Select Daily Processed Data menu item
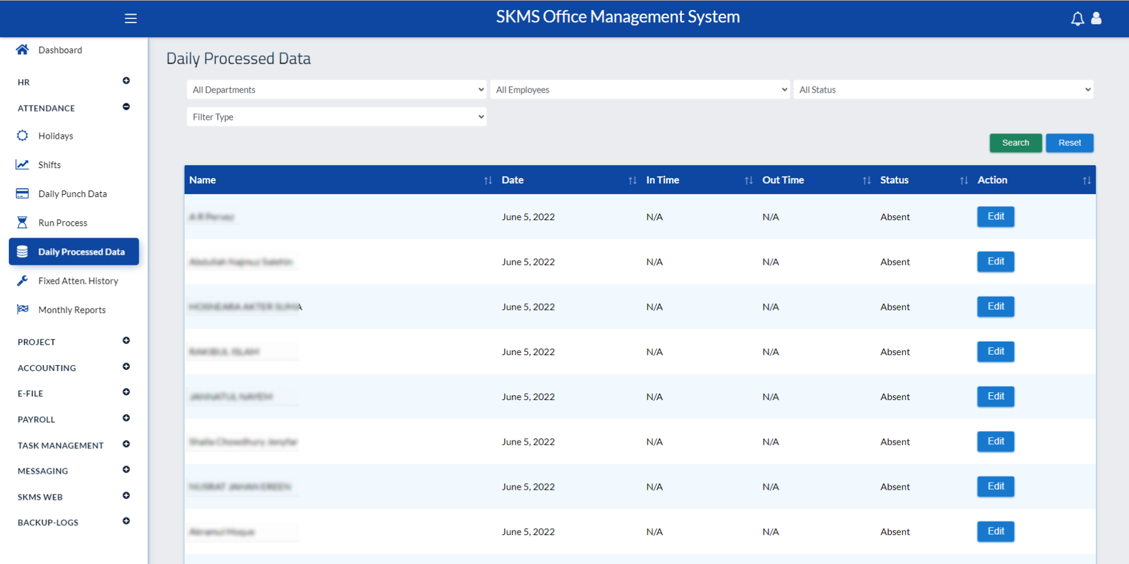The height and width of the screenshot is (564, 1129). pyautogui.click(x=74, y=251)
